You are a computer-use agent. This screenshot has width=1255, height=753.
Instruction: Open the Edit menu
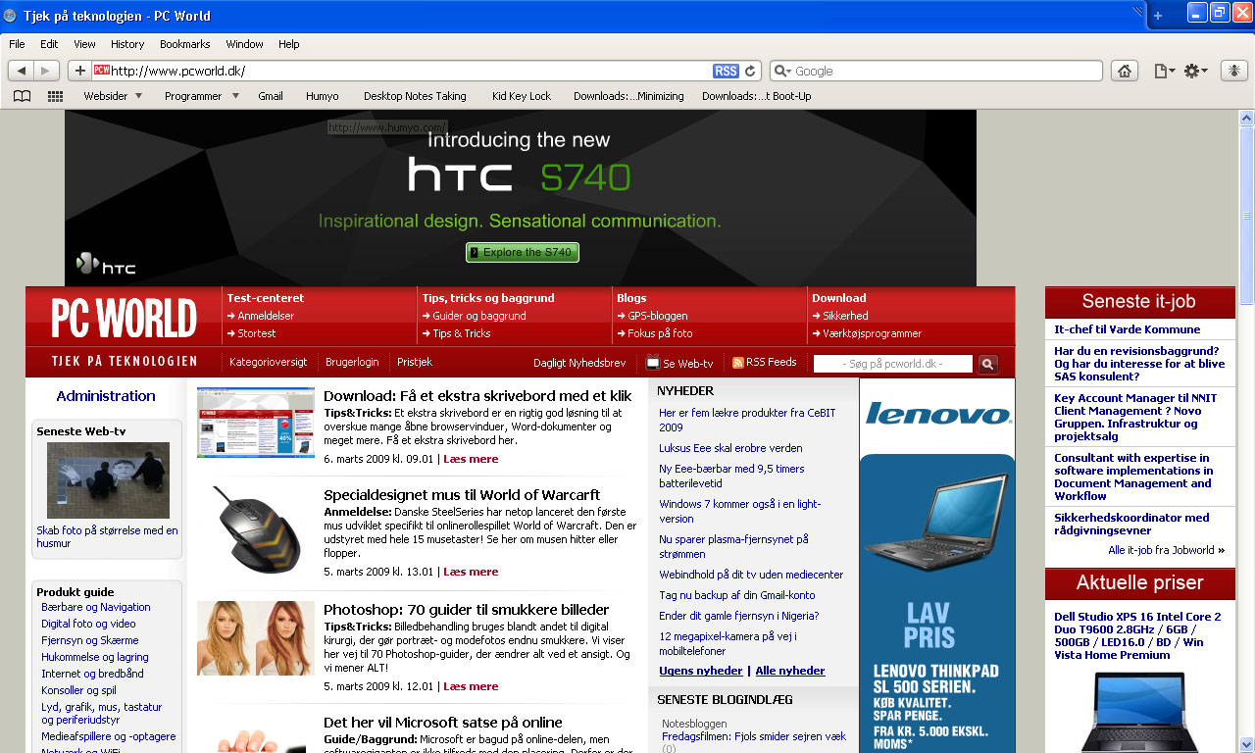49,44
